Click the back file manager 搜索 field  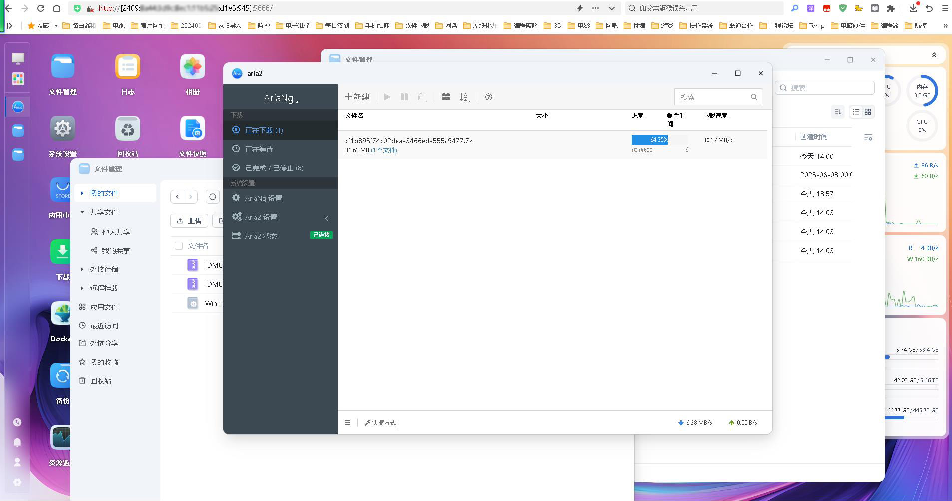click(x=825, y=88)
